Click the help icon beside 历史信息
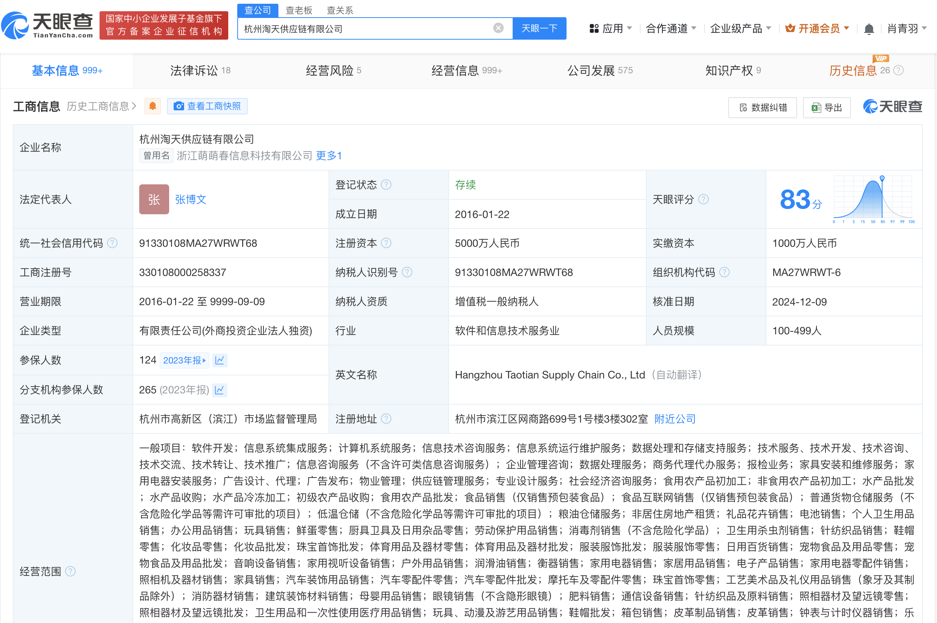The image size is (937, 623). pos(899,70)
